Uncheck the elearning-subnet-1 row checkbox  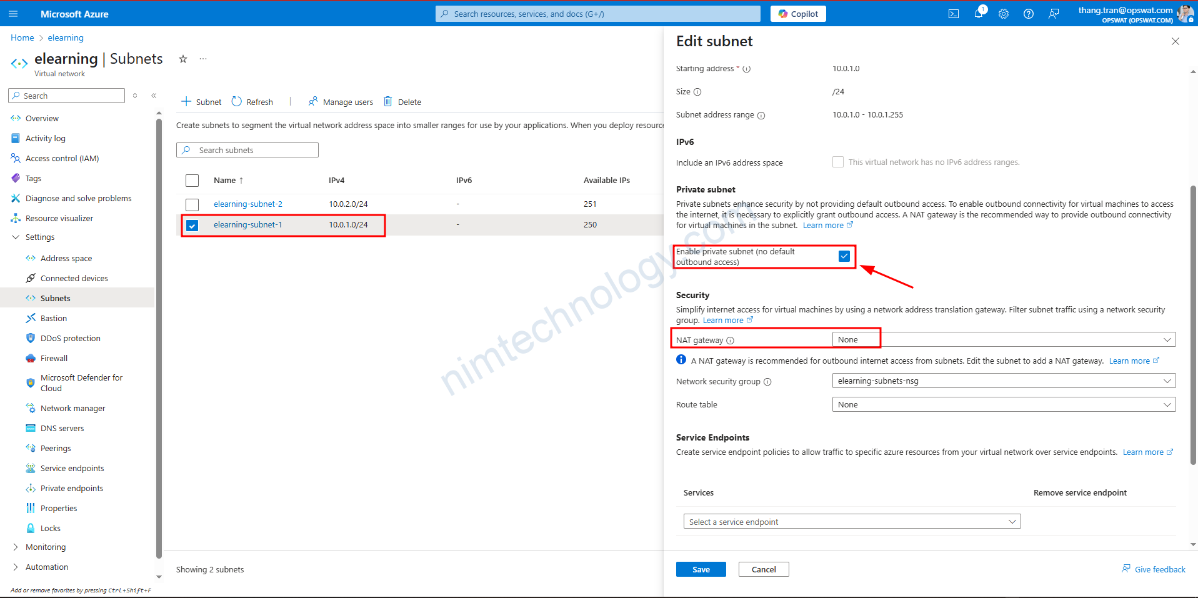click(192, 225)
